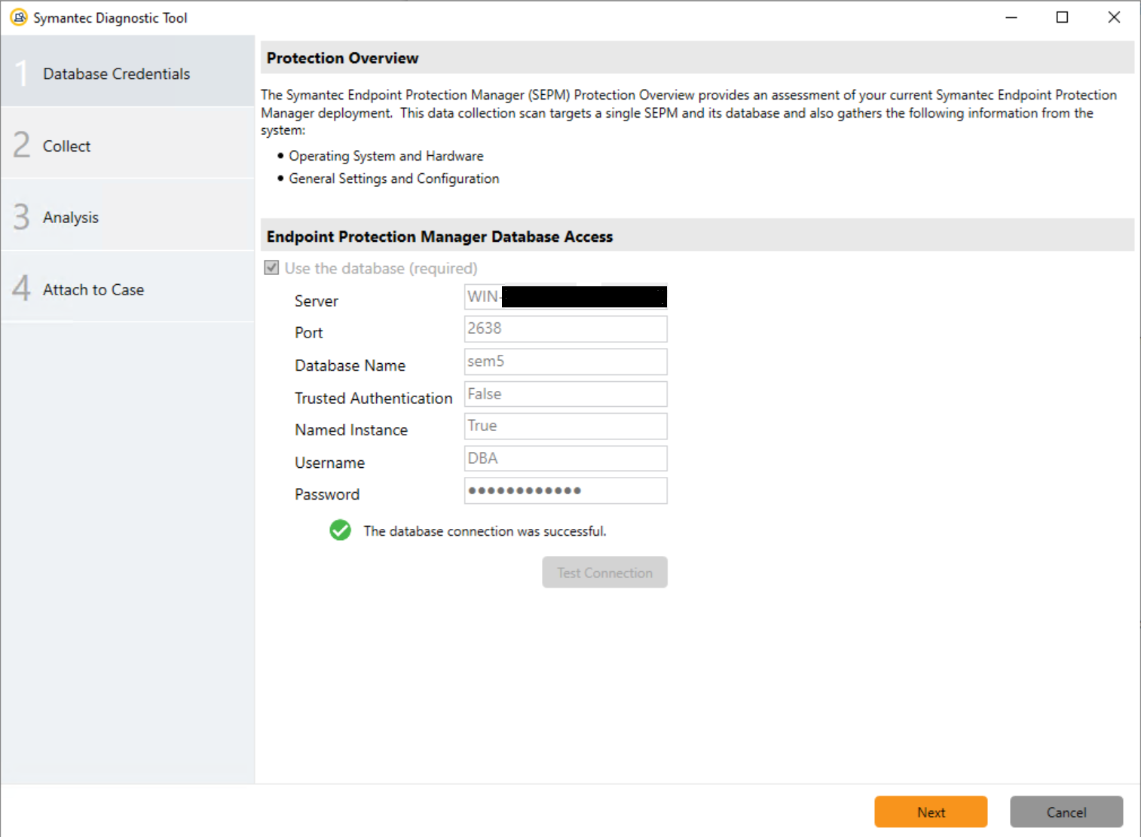Click the orange Next button

931,812
